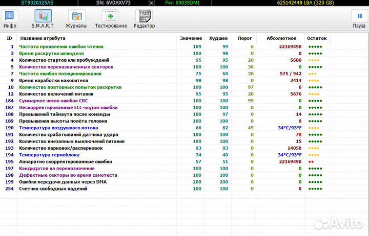
Task: Open the Тестирование toolbar icon
Action: click(110, 16)
